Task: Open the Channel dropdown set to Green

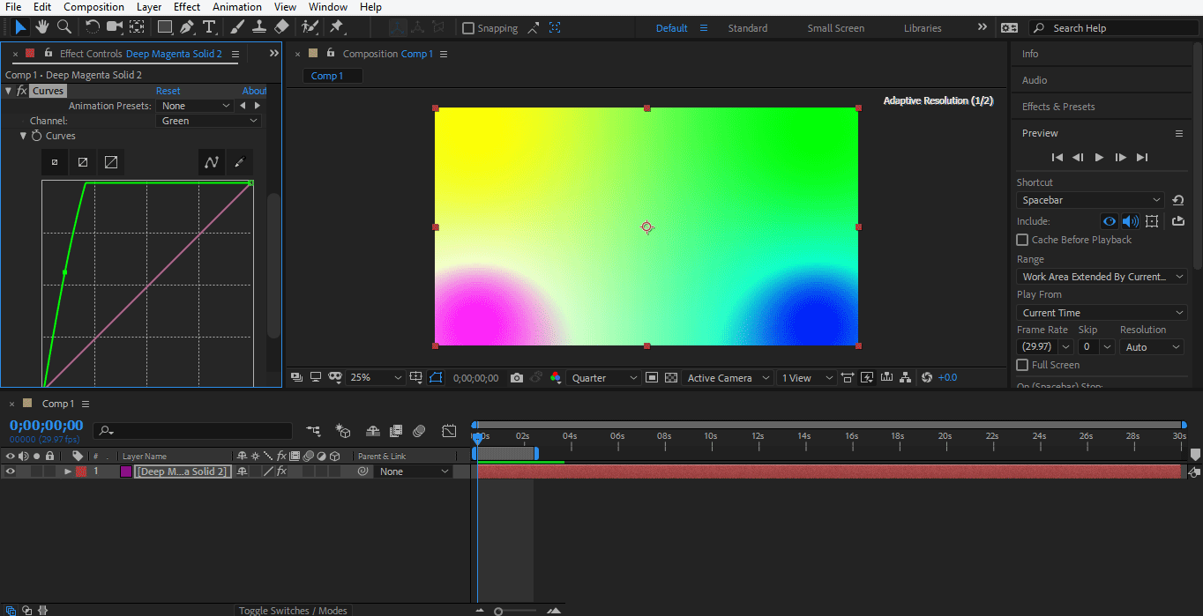Action: [x=209, y=121]
